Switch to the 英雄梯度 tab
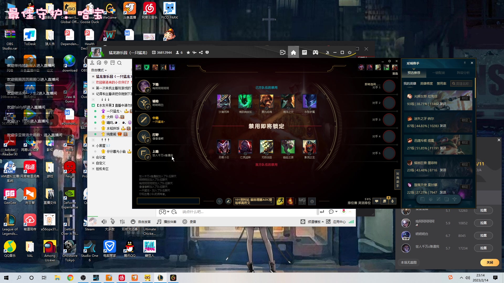 [426, 84]
